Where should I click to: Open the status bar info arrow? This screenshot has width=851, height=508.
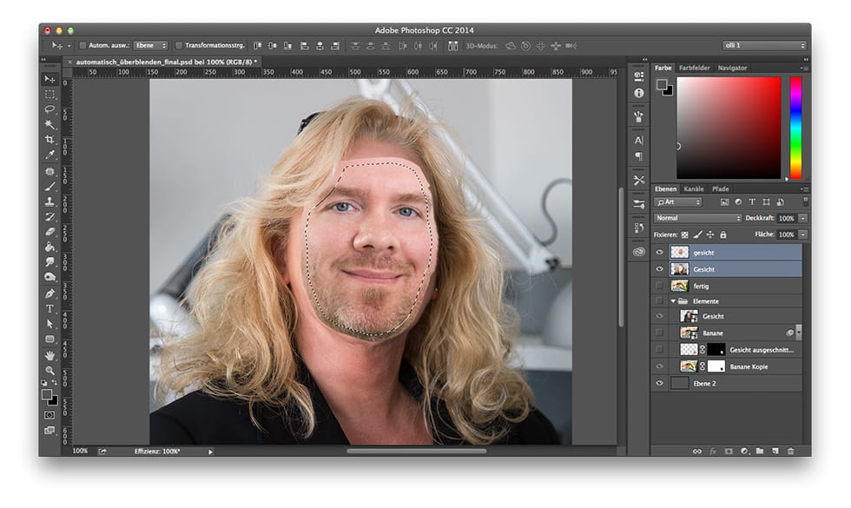point(210,452)
